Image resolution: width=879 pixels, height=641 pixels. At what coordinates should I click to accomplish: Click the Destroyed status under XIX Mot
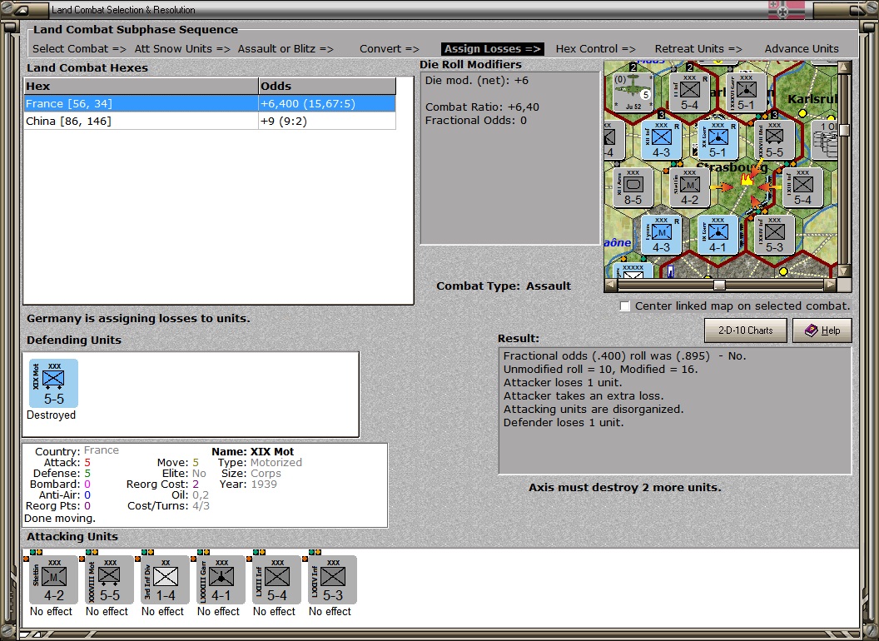pos(51,415)
